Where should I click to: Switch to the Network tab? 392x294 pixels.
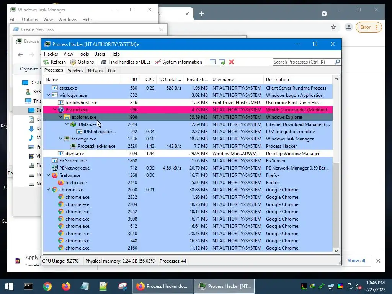[x=95, y=71]
